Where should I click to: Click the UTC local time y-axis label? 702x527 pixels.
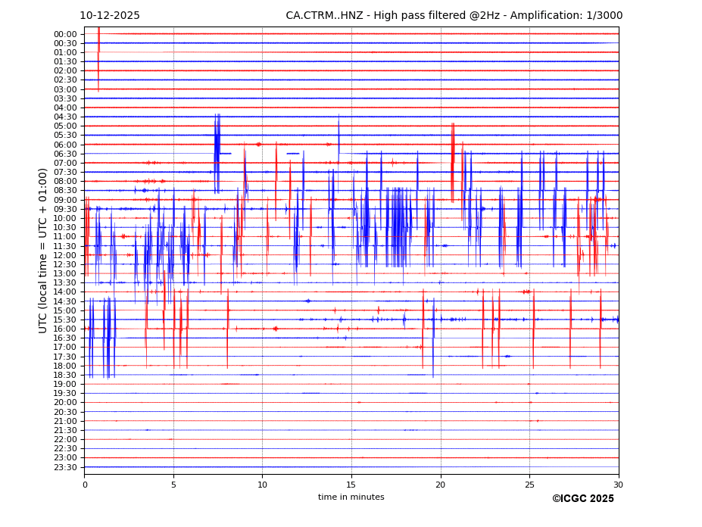pos(43,250)
